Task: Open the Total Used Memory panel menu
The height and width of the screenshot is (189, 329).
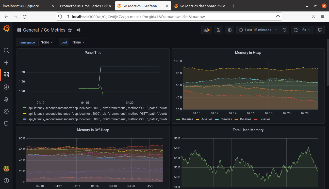Action: [x=248, y=130]
